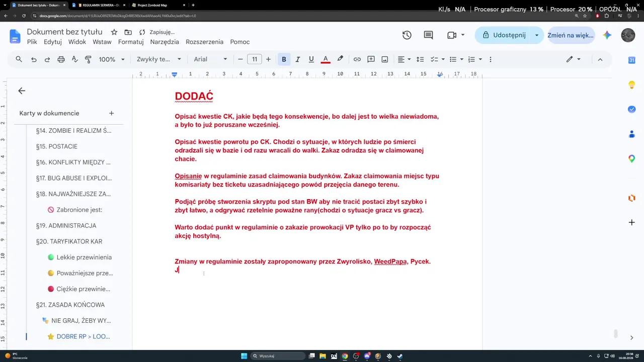Run spelling and grammar check
The width and height of the screenshot is (644, 362).
click(74, 59)
